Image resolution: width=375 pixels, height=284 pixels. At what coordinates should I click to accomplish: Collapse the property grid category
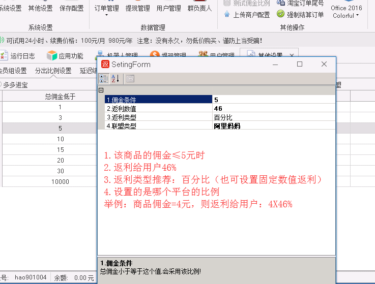point(101,90)
